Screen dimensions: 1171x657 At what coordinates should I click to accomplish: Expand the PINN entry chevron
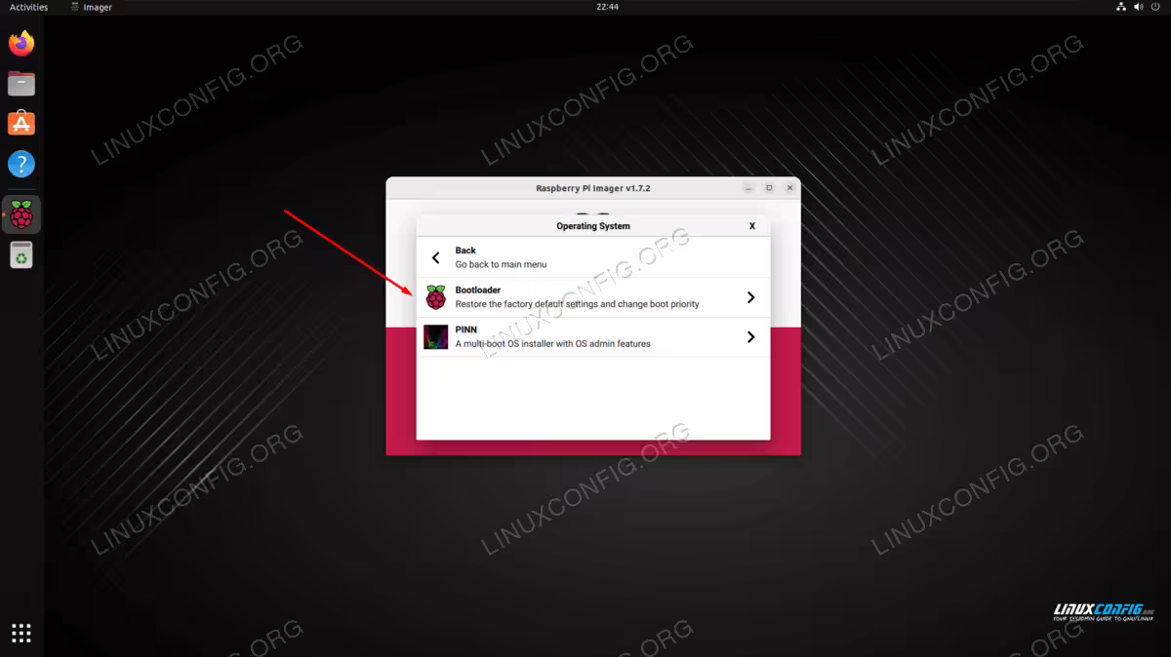point(750,337)
